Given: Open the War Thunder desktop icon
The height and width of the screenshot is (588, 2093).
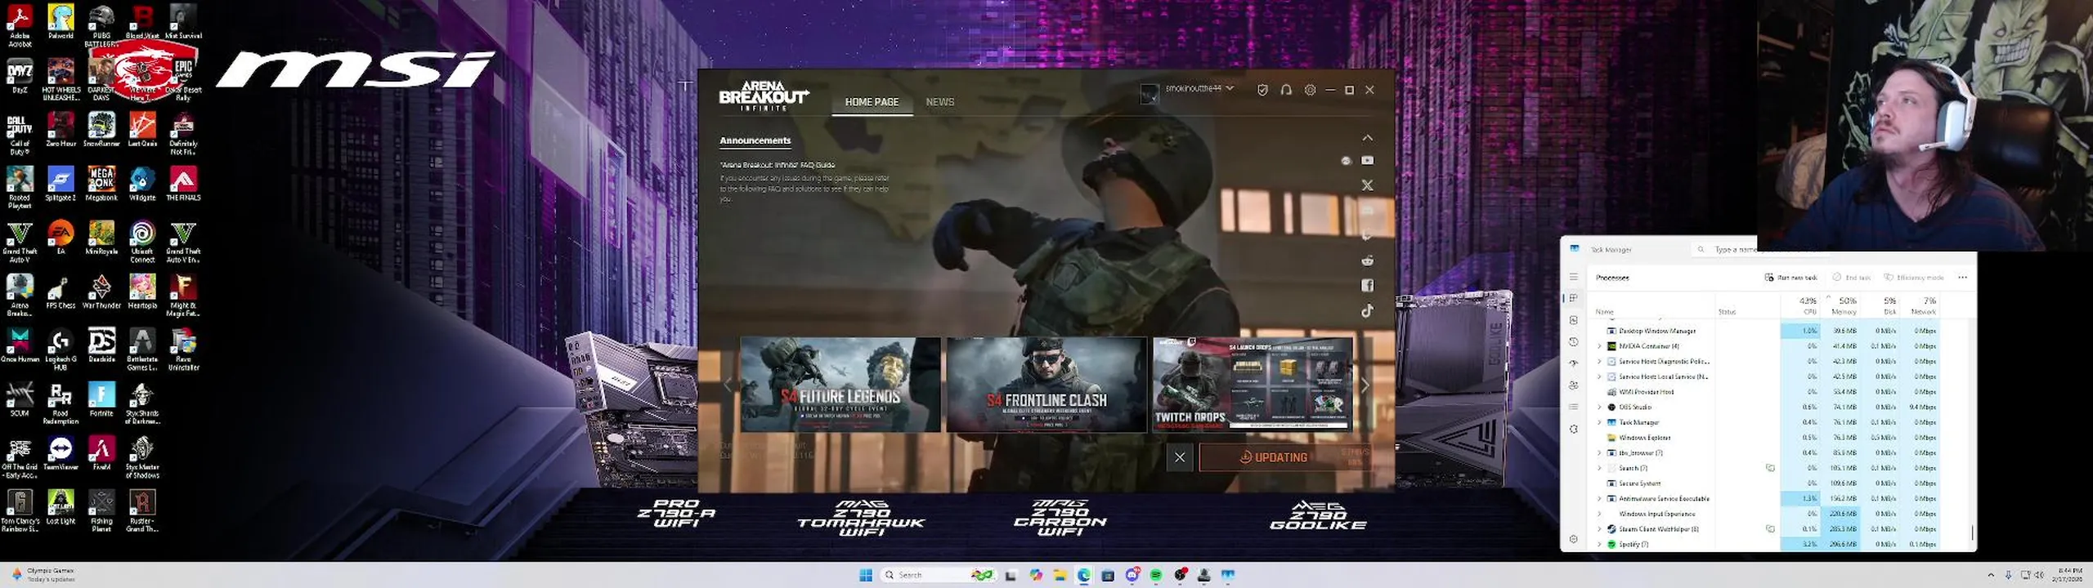Looking at the screenshot, I should click(x=101, y=292).
